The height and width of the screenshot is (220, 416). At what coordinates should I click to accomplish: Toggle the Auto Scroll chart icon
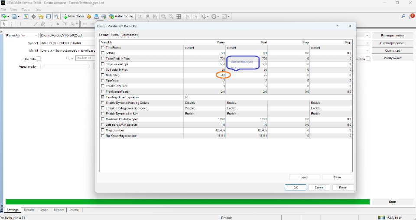pyautogui.click(x=187, y=16)
